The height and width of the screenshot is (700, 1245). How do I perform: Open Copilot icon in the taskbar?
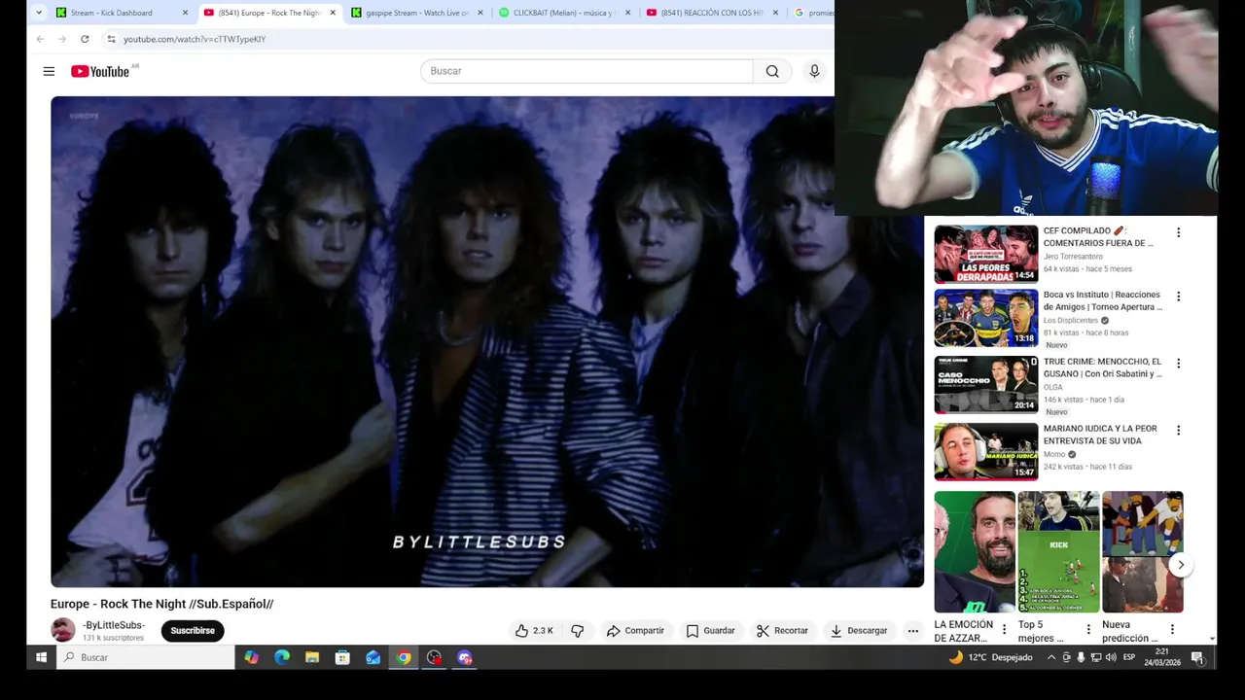pos(251,657)
